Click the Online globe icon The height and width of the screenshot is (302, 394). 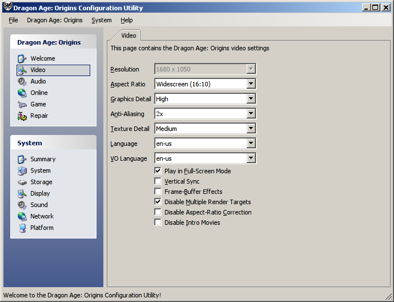click(22, 93)
